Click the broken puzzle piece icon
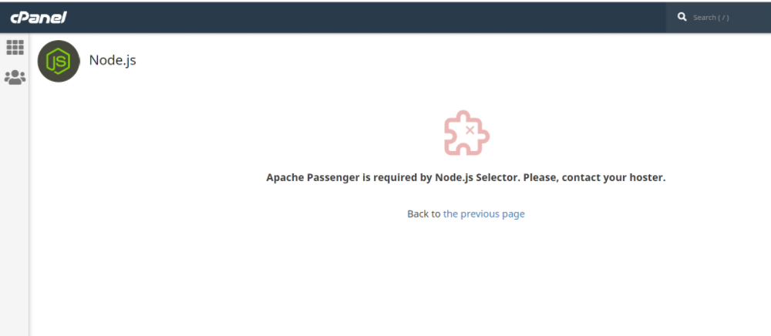Viewport: 771px width, 336px height. (x=466, y=133)
